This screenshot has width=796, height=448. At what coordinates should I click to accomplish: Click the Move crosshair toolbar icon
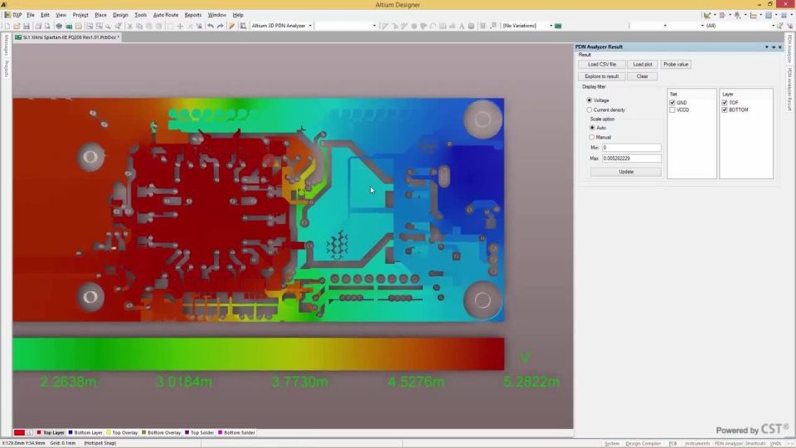pyautogui.click(x=180, y=26)
